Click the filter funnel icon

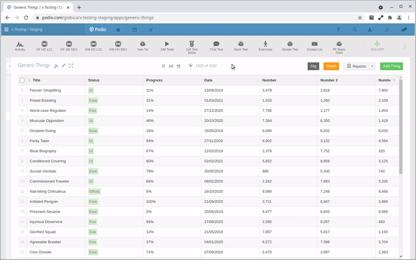click(x=190, y=66)
